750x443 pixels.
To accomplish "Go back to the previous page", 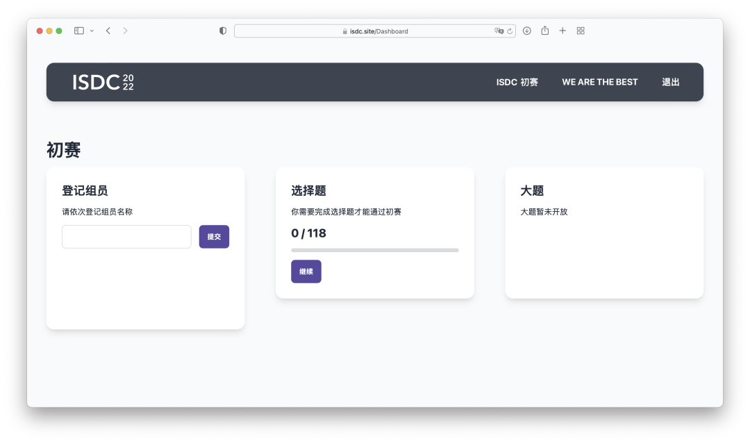I will pos(108,31).
